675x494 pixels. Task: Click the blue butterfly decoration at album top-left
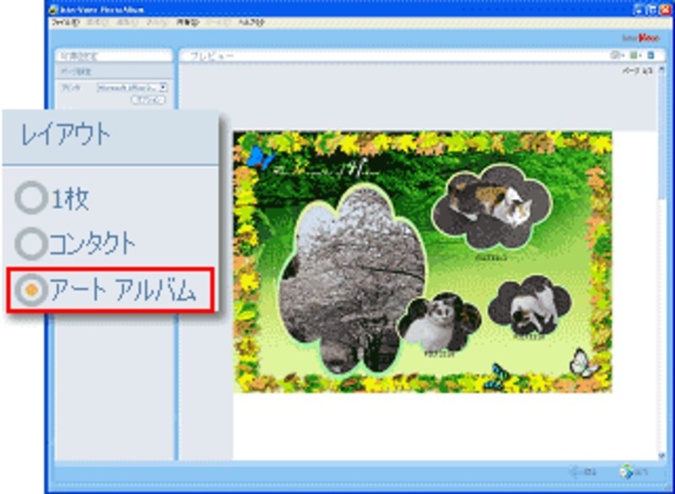coord(257,157)
